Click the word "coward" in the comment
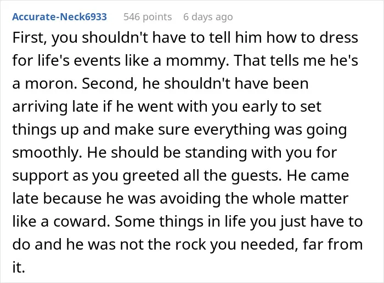 coord(80,222)
